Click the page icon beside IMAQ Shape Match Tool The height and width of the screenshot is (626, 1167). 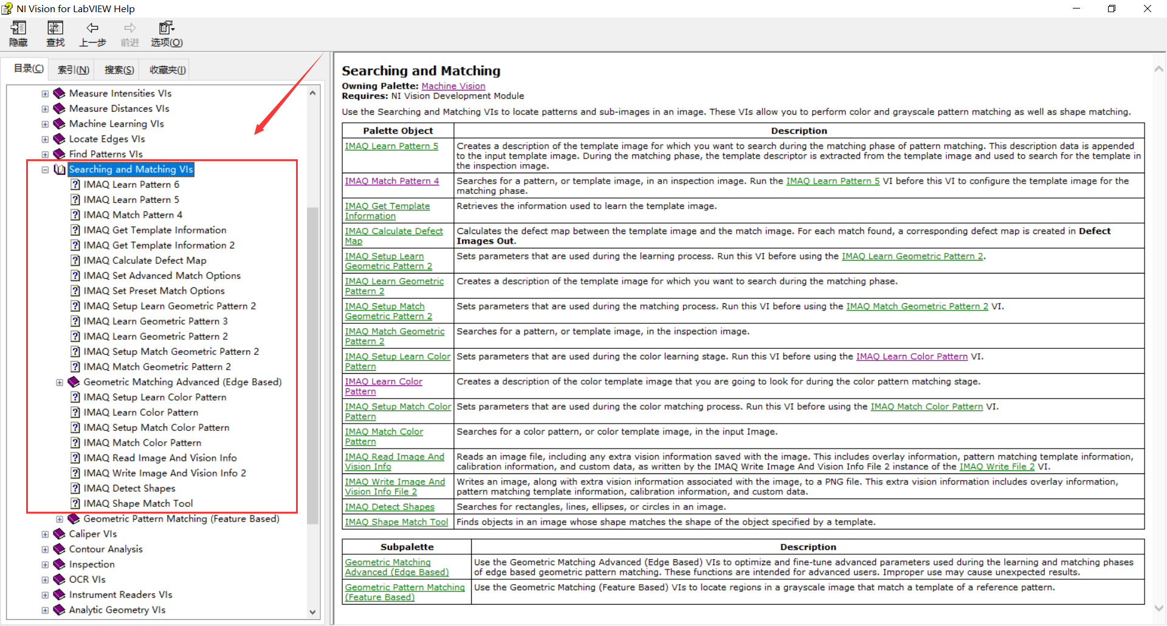[75, 504]
